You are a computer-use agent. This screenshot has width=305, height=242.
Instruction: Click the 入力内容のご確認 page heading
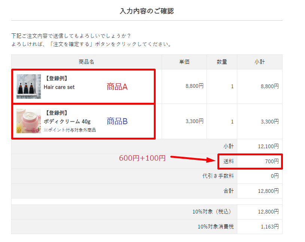point(147,11)
